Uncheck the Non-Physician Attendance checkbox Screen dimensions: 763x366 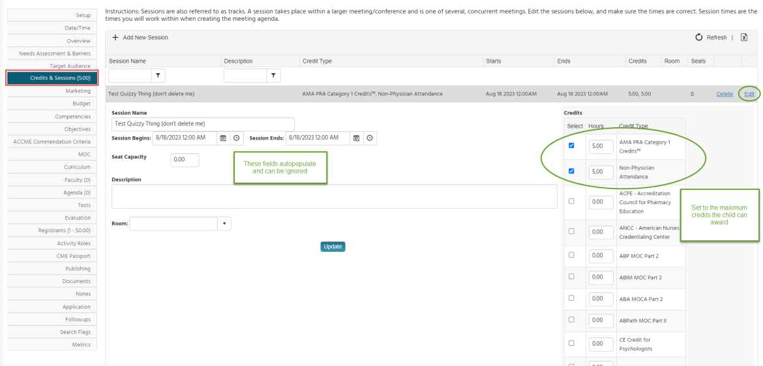571,172
